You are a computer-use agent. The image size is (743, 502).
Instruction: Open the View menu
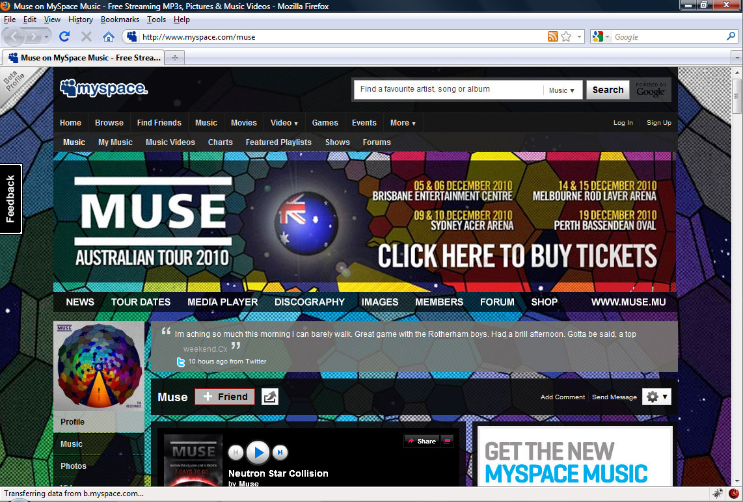coord(52,20)
